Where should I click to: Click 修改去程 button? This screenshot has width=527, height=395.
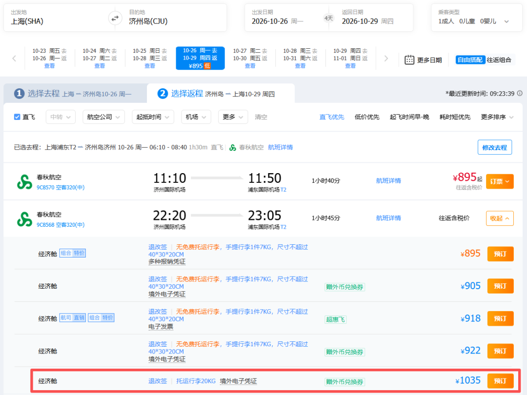pyautogui.click(x=495, y=147)
